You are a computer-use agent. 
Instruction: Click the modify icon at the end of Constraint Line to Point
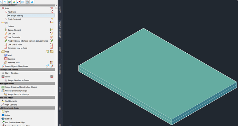point(52,48)
